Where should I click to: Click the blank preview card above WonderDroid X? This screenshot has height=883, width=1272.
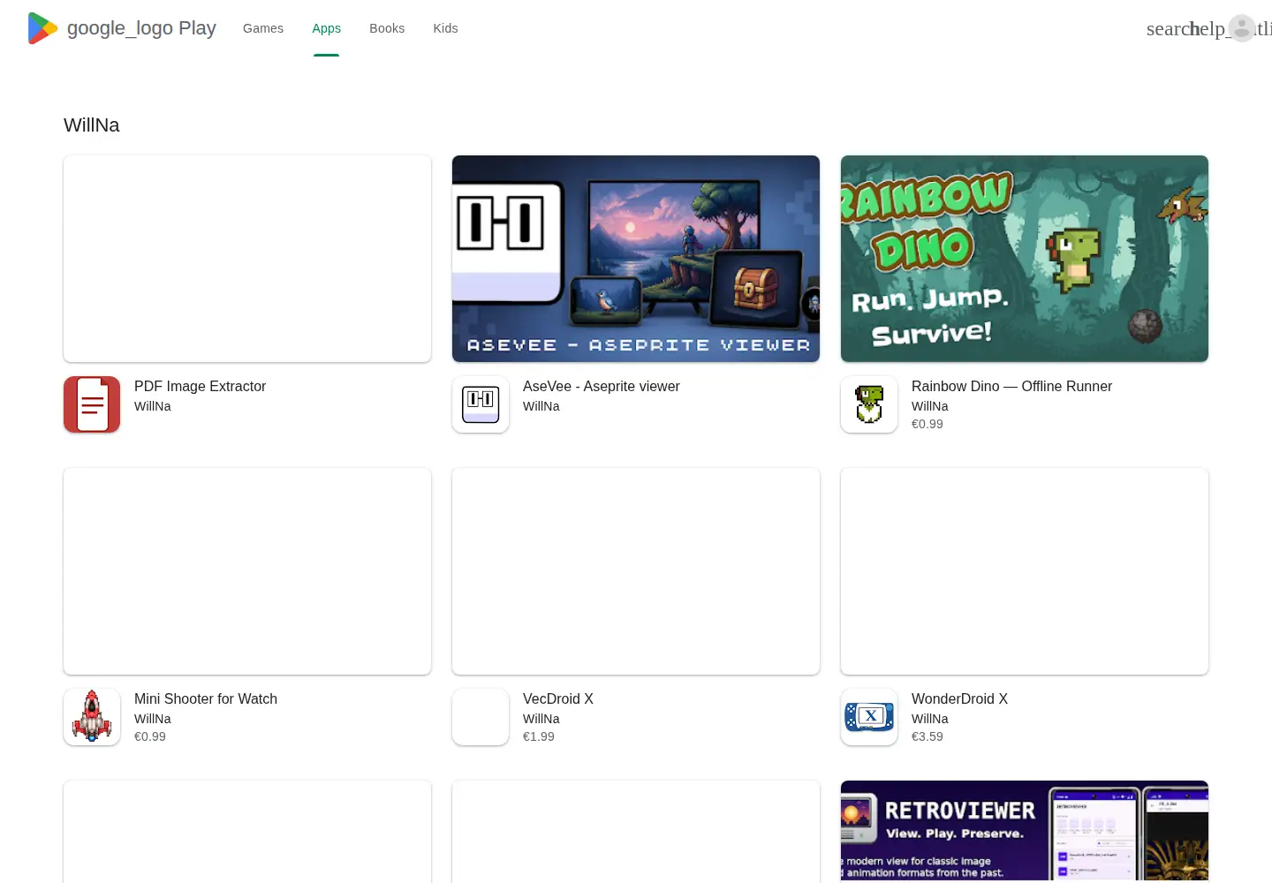(1025, 571)
